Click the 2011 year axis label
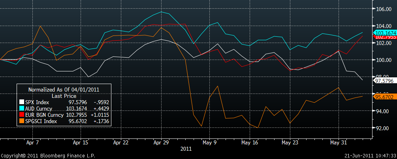The image size is (397, 159). (186, 149)
